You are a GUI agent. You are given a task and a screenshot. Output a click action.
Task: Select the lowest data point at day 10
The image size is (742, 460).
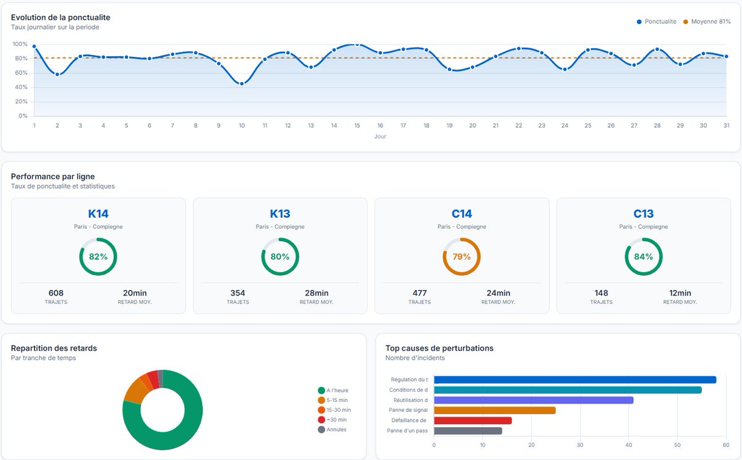[x=242, y=83]
